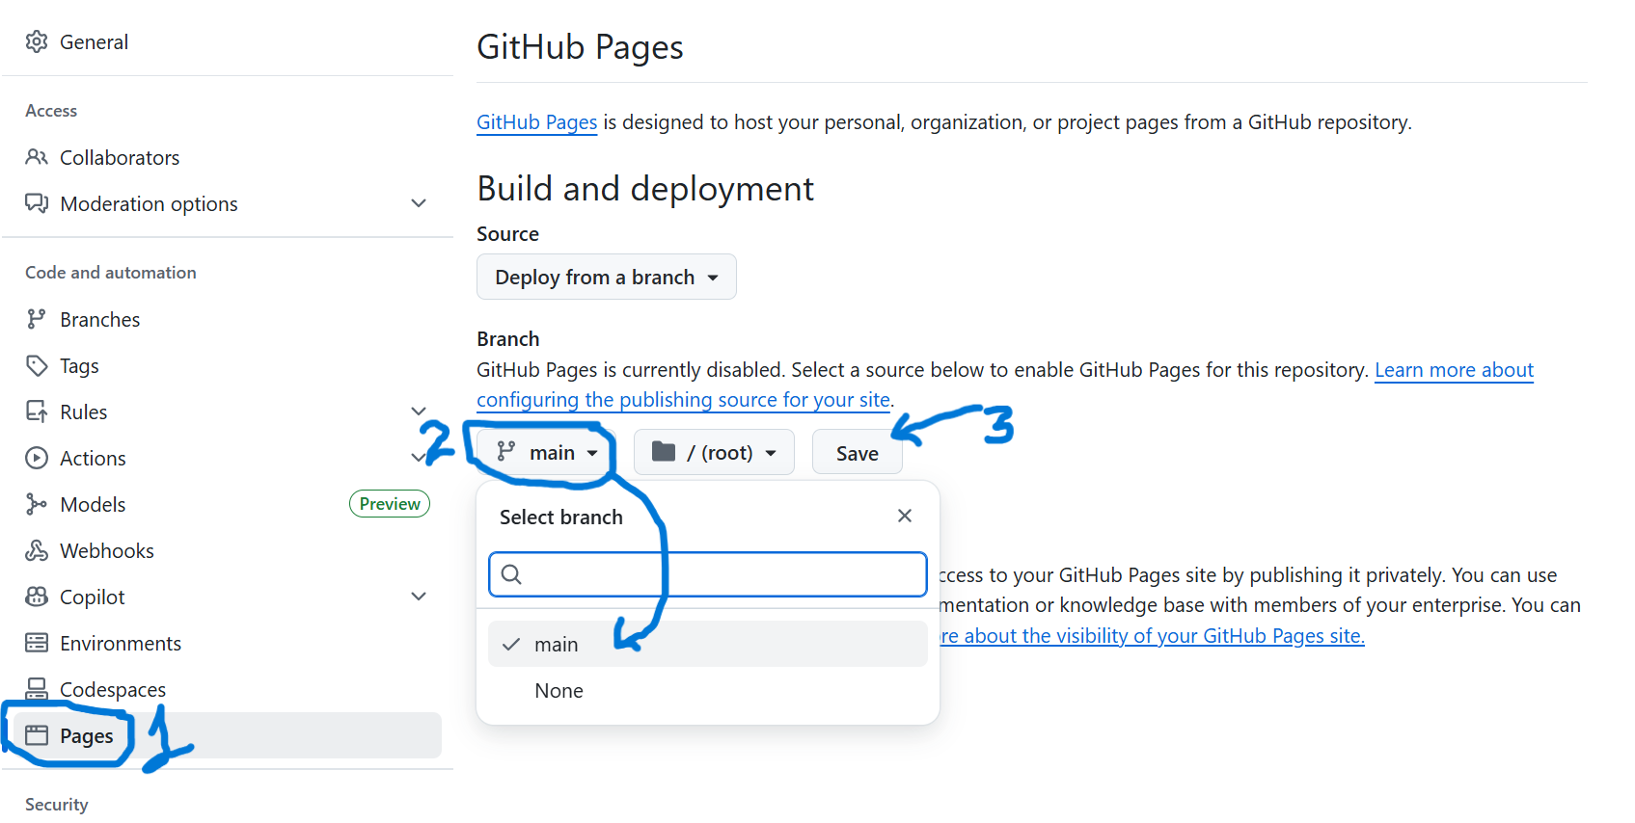Click the Pages browser icon in sidebar
1635x823 pixels.
[37, 735]
